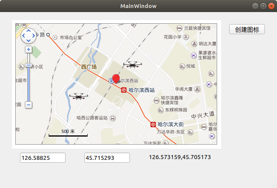
Task: Click the red location pin marker
Action: point(116,79)
